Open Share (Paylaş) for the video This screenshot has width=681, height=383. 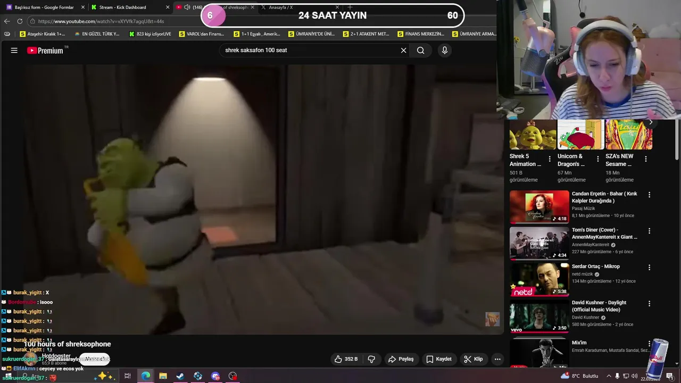[x=401, y=359]
